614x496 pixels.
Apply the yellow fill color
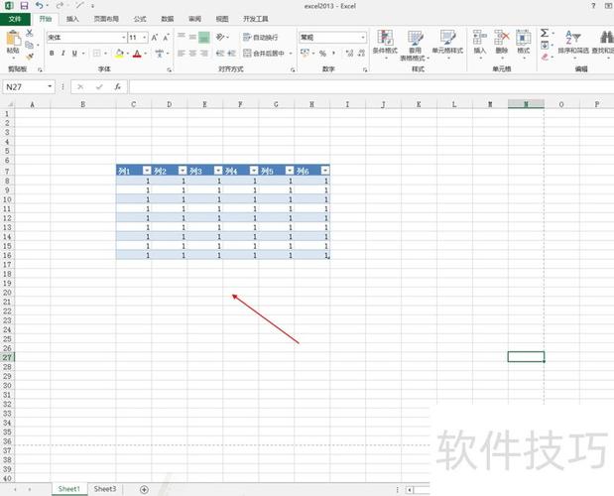click(x=119, y=54)
